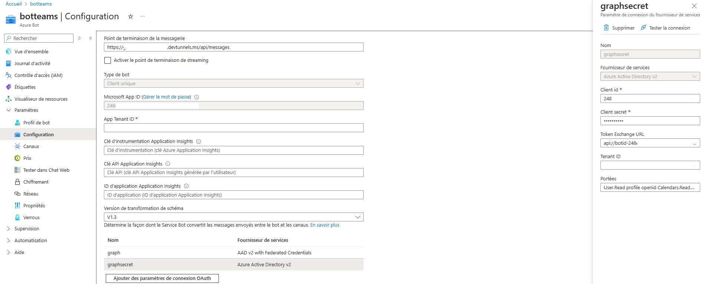Click the botteams breadcrumb link
This screenshot has height=284, width=702.
pos(41,4)
